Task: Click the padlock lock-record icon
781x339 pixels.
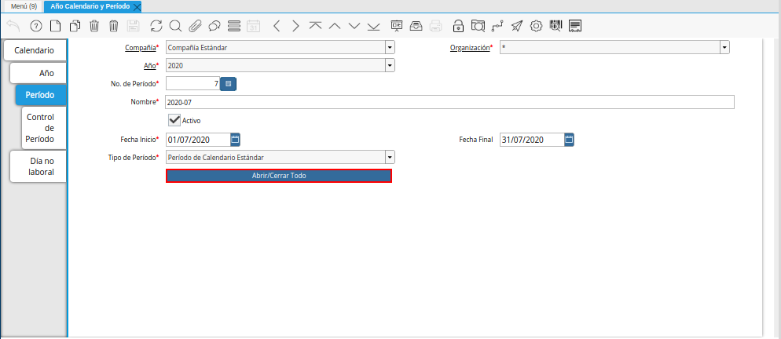Action: pos(458,26)
